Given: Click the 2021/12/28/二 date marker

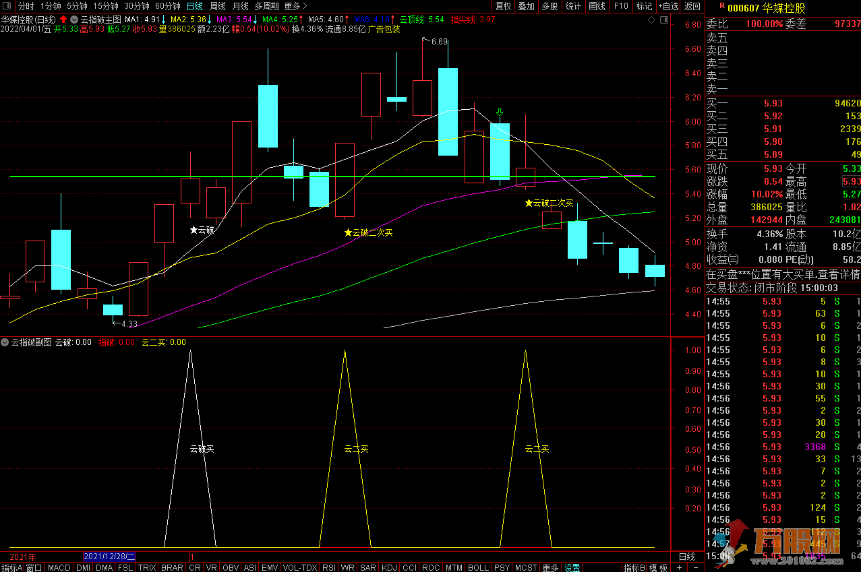Looking at the screenshot, I should [x=109, y=557].
